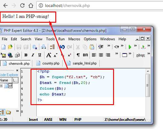Apply italic formatting with I
The image size is (163, 129).
tap(33, 55)
